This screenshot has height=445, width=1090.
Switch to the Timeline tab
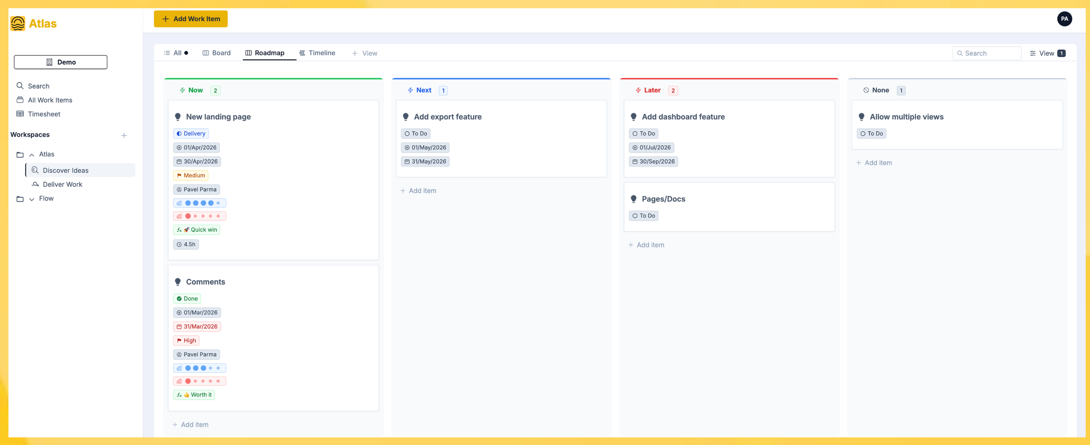coord(317,53)
